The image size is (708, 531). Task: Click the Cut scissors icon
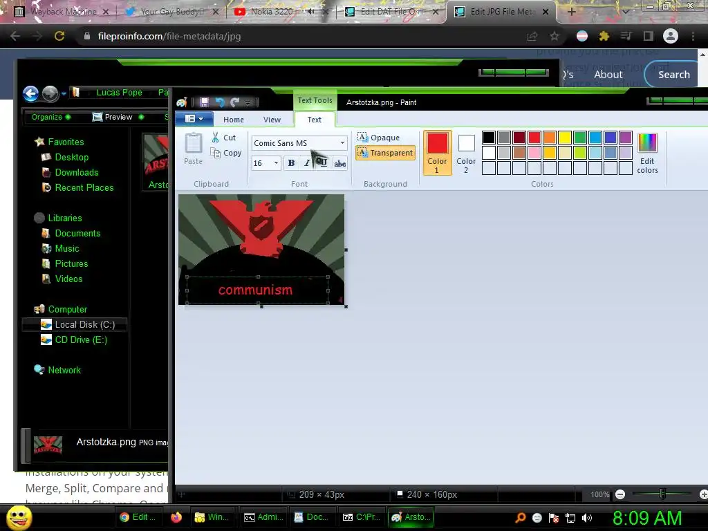[216, 138]
